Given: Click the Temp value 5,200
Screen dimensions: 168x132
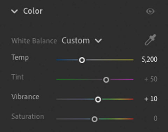Looking at the screenshot, I should click(x=149, y=60).
